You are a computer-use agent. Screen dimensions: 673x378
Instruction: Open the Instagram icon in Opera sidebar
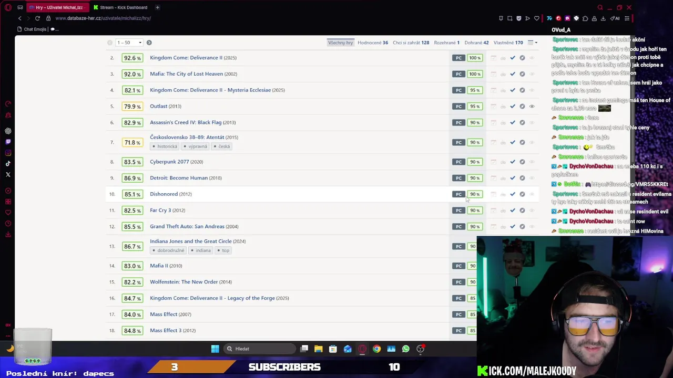8,153
